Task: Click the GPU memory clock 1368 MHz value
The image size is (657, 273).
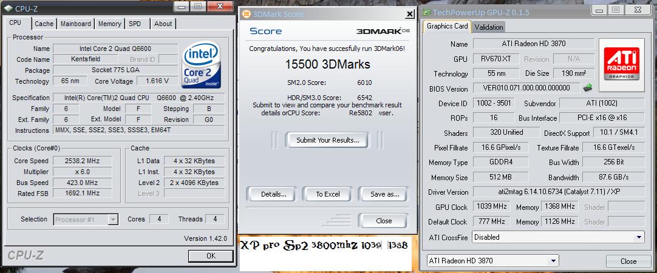Action: 560,207
